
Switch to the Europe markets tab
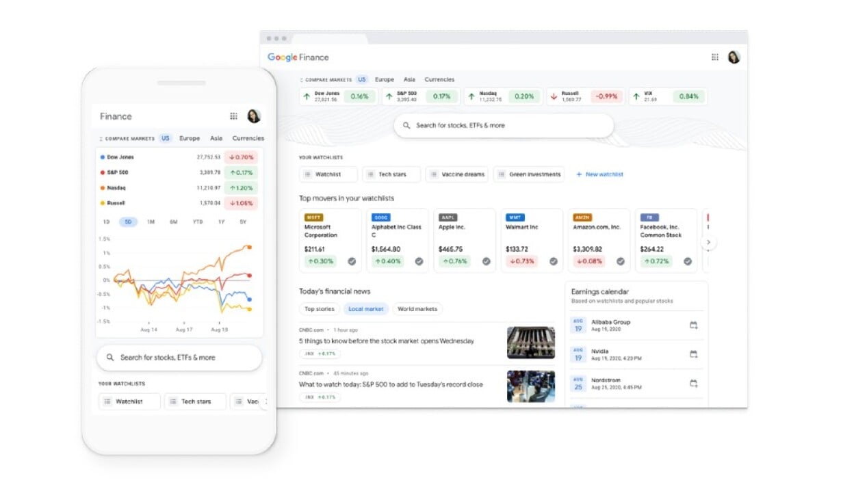click(x=385, y=79)
